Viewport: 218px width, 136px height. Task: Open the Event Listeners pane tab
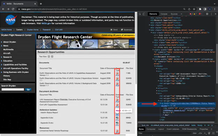tap(173, 129)
